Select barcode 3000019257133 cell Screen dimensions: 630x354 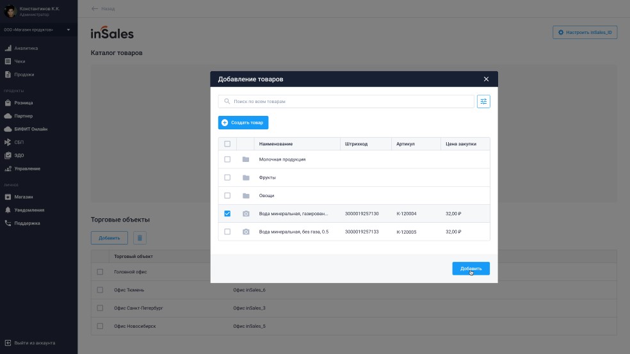pos(362,232)
